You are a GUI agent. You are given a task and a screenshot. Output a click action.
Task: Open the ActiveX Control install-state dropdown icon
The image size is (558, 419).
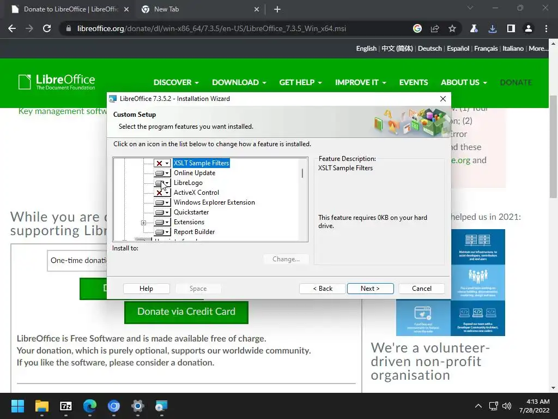point(162,193)
